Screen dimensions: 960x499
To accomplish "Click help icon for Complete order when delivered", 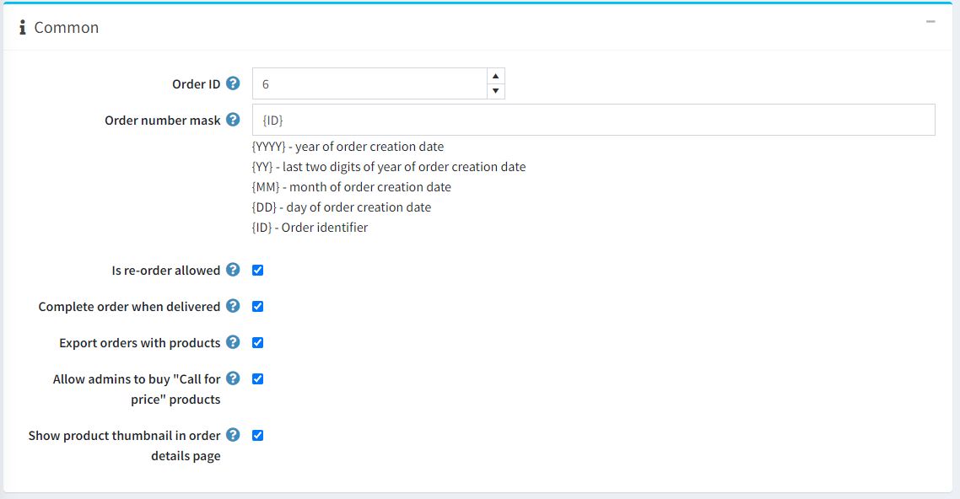I will (x=233, y=306).
